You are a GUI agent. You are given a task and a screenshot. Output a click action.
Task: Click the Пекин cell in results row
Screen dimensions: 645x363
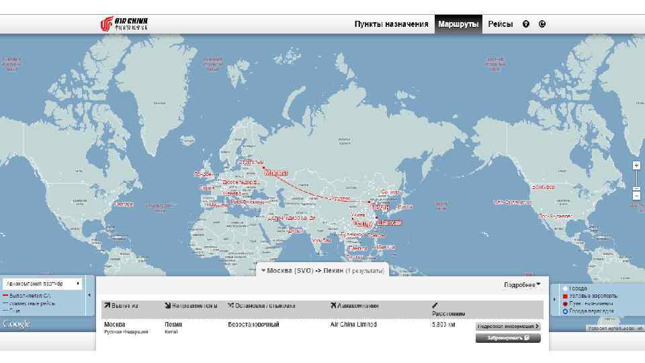[x=173, y=324]
